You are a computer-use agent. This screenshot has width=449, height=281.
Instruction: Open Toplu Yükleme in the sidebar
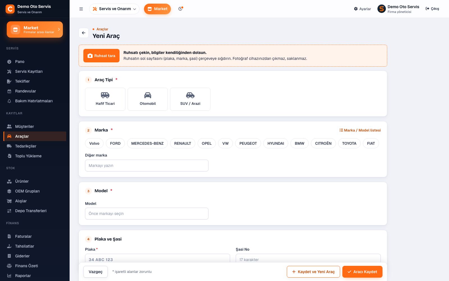(x=35, y=156)
